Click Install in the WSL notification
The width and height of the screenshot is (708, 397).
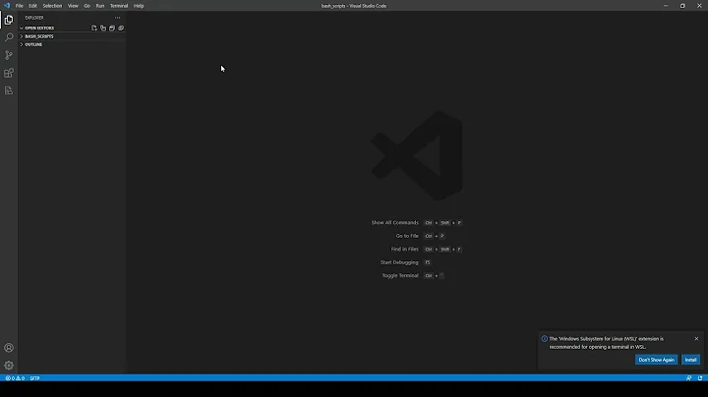[x=690, y=360]
